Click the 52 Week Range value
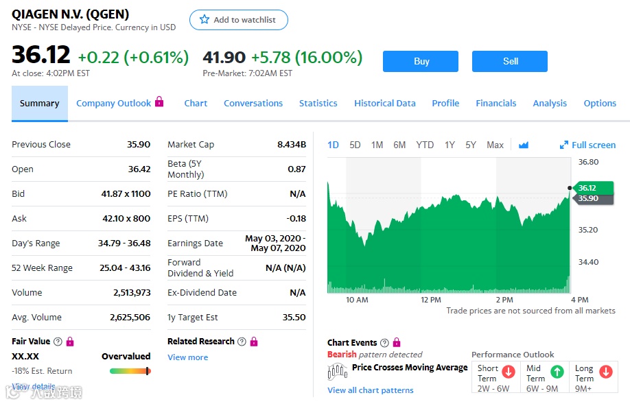 125,268
